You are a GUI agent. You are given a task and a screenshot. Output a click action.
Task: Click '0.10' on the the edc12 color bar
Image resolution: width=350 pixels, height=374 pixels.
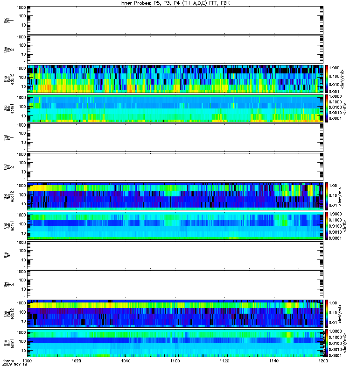(333, 313)
